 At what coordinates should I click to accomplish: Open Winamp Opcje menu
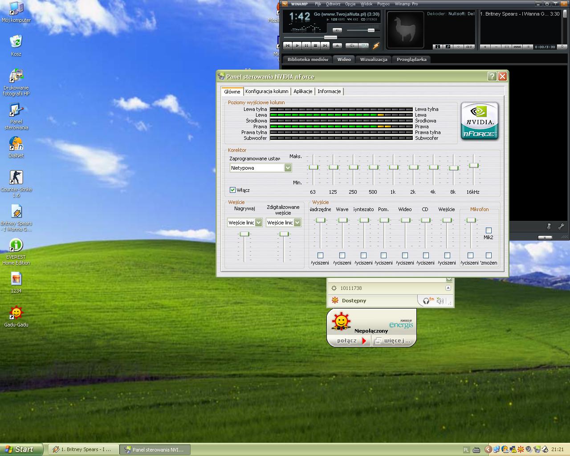coord(350,4)
